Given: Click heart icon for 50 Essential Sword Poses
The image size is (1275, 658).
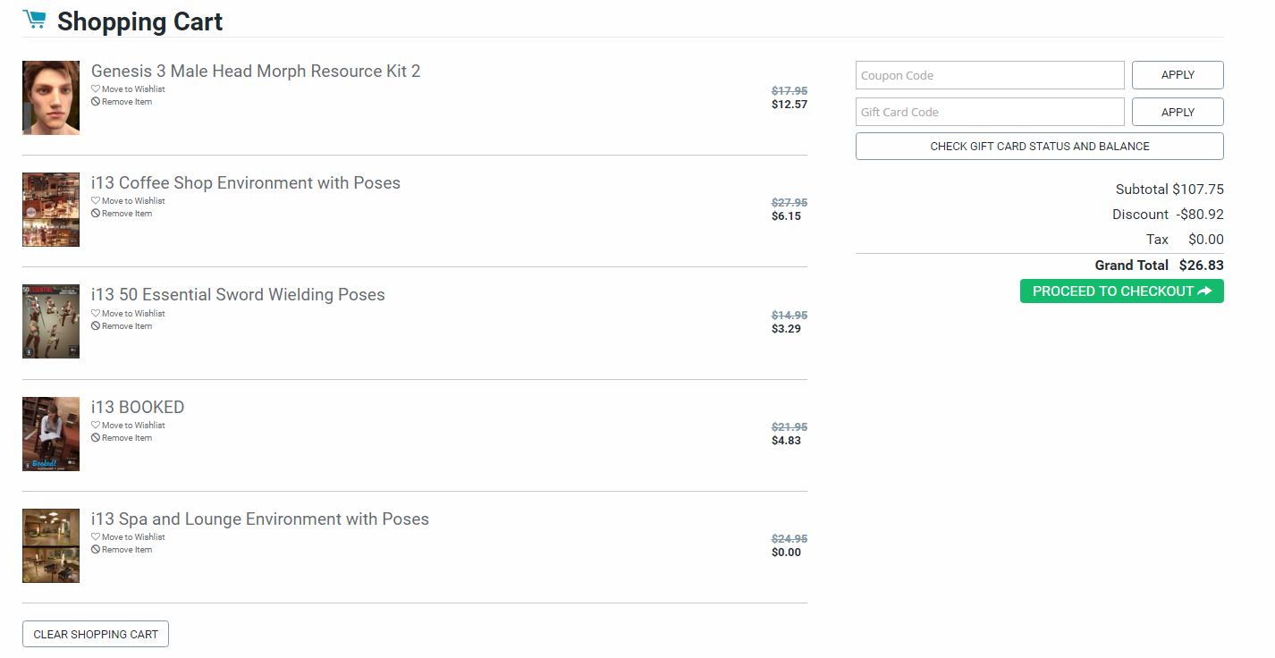Looking at the screenshot, I should (96, 314).
